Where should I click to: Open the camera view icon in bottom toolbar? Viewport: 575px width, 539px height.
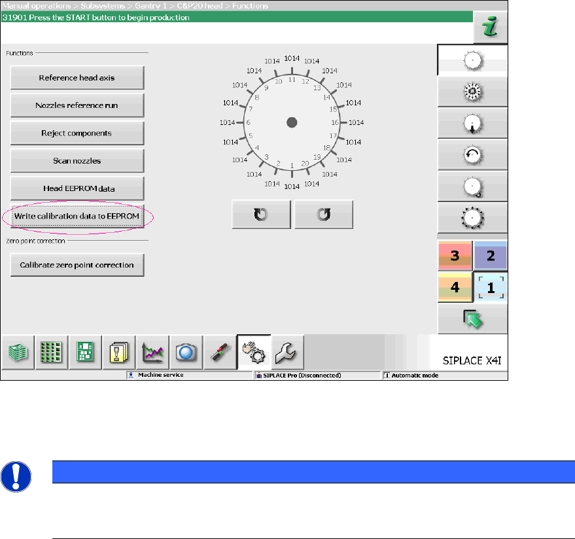(186, 353)
